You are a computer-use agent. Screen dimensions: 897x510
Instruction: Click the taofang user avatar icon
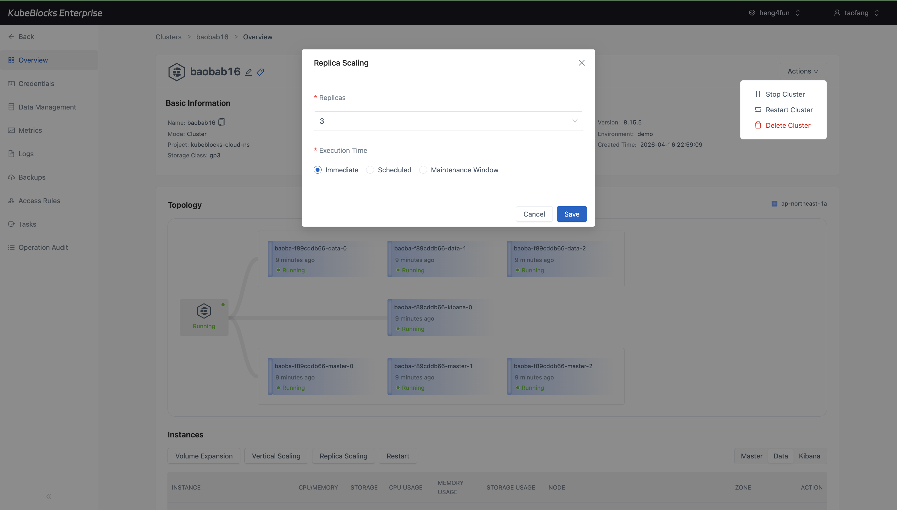coord(837,13)
